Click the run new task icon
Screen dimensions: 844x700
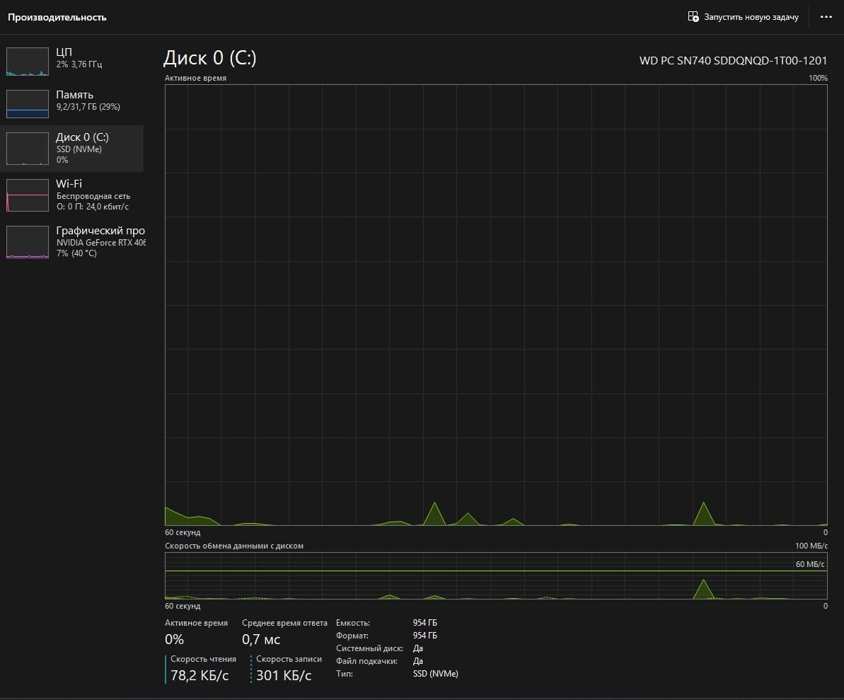[693, 17]
